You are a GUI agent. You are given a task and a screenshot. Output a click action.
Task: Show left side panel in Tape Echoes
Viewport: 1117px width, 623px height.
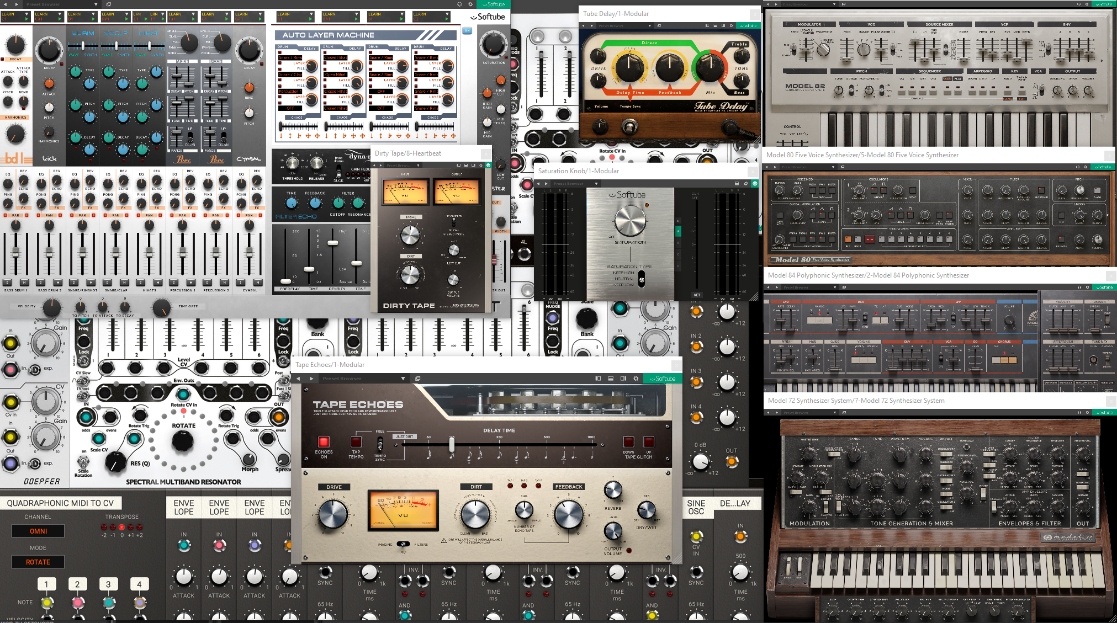[x=598, y=379]
